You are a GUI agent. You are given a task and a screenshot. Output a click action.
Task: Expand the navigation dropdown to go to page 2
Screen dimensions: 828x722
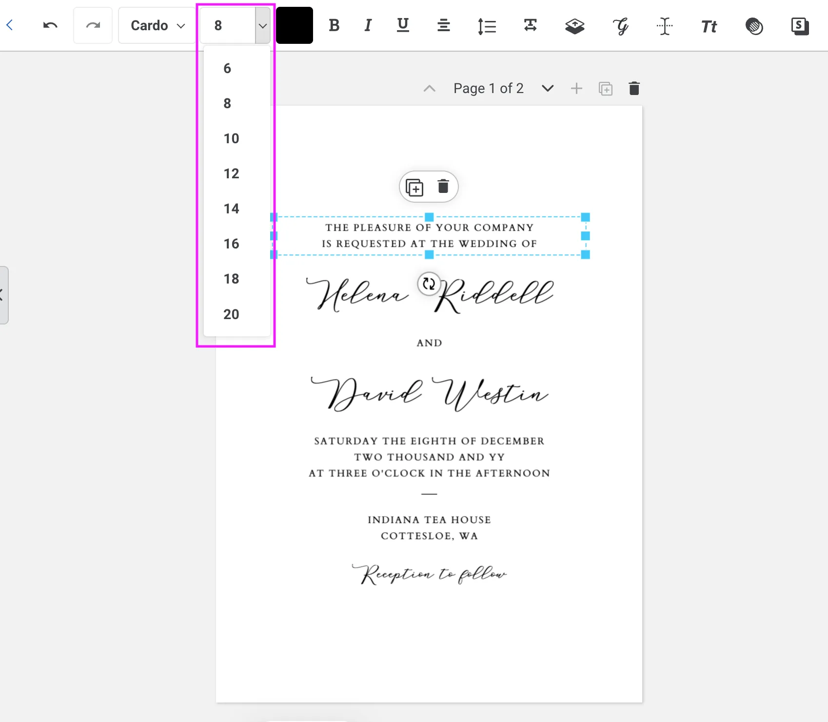pos(547,88)
